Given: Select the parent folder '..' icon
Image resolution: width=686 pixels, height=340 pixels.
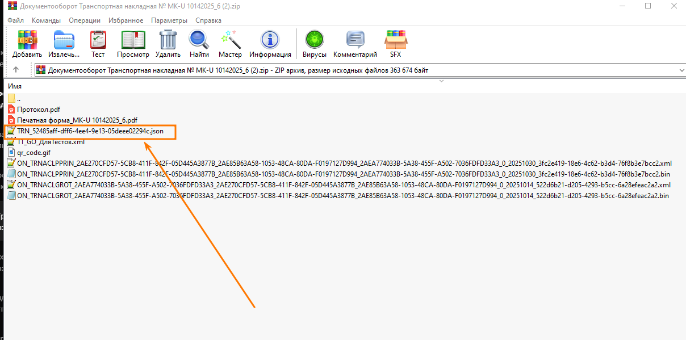Looking at the screenshot, I should 11,99.
